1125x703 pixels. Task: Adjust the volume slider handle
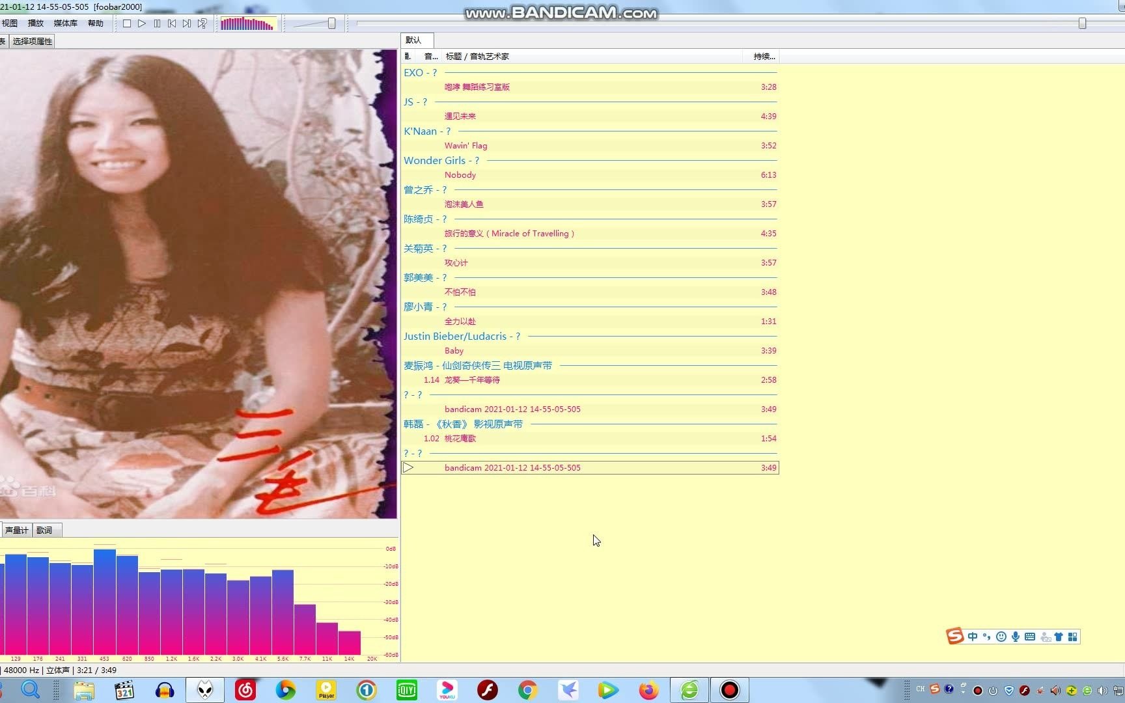point(331,23)
